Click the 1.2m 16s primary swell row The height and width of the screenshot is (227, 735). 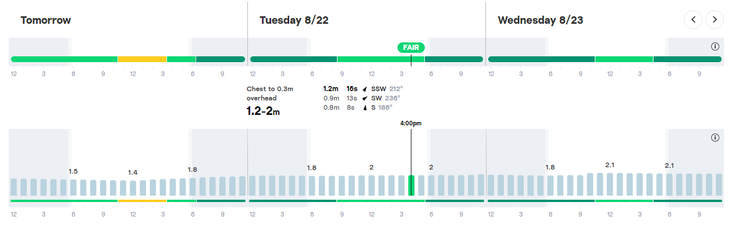(363, 89)
